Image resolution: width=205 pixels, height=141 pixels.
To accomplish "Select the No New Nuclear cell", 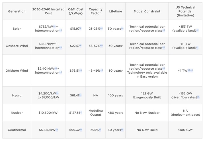I will [147, 112].
